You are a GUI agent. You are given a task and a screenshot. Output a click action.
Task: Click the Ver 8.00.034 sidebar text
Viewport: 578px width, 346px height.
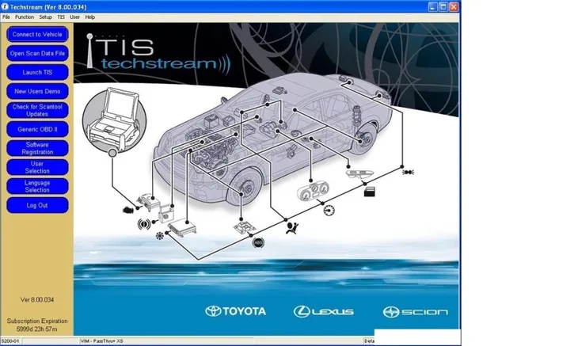click(37, 299)
